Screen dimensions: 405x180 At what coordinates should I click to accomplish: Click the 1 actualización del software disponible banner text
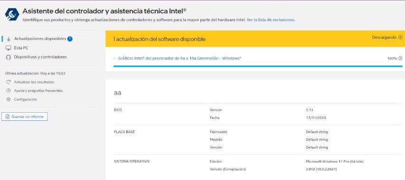click(x=160, y=39)
